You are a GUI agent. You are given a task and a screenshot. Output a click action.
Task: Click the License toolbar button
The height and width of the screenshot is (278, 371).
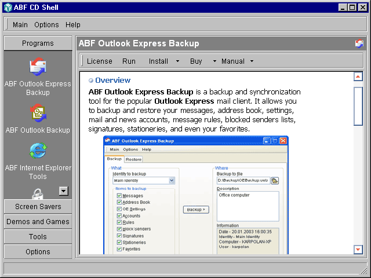[x=100, y=61]
